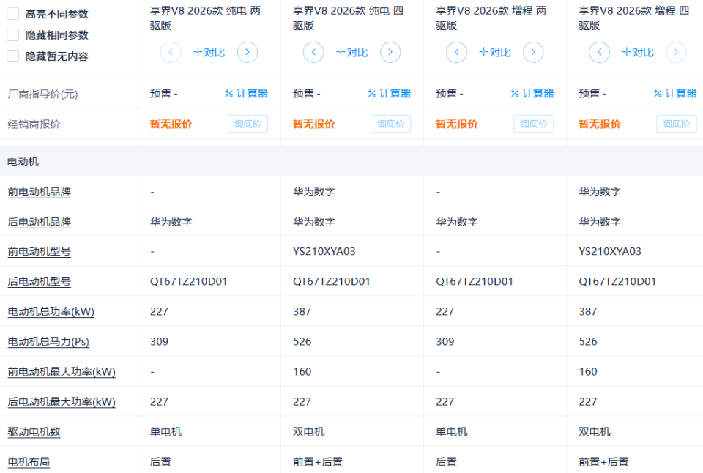The image size is (703, 473).
Task: Open 计算器 for 增程 四驱版
Action: pos(675,93)
